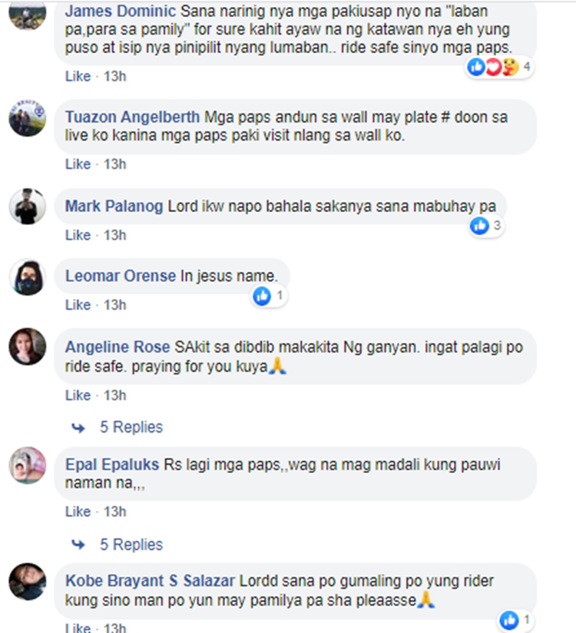Click 13h timestamp on Epal Epaluks' comment
Image resolution: width=576 pixels, height=633 pixels.
click(x=115, y=512)
